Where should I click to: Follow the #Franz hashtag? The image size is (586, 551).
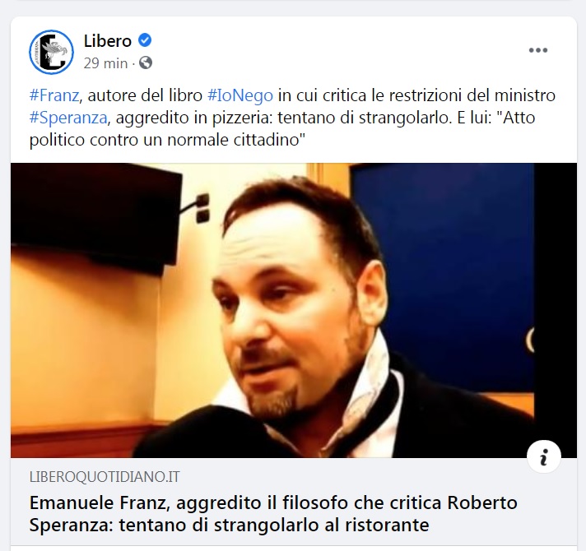click(54, 95)
